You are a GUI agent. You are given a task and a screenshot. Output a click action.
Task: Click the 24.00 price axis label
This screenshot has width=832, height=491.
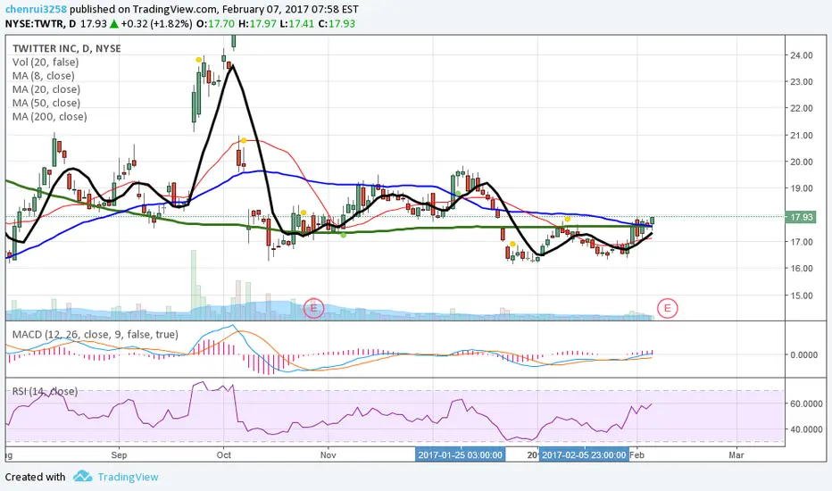click(x=802, y=55)
